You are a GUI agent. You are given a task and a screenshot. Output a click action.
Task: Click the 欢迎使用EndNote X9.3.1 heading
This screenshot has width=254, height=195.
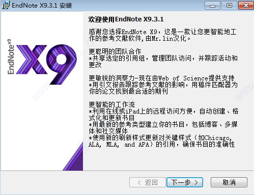coord(126,19)
